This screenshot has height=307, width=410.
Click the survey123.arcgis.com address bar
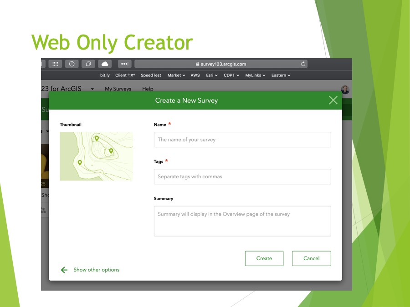pyautogui.click(x=220, y=64)
